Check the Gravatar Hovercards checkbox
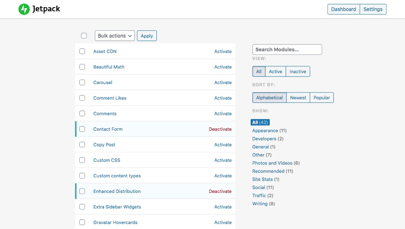Screen dimensions: 405x229 pos(82,222)
